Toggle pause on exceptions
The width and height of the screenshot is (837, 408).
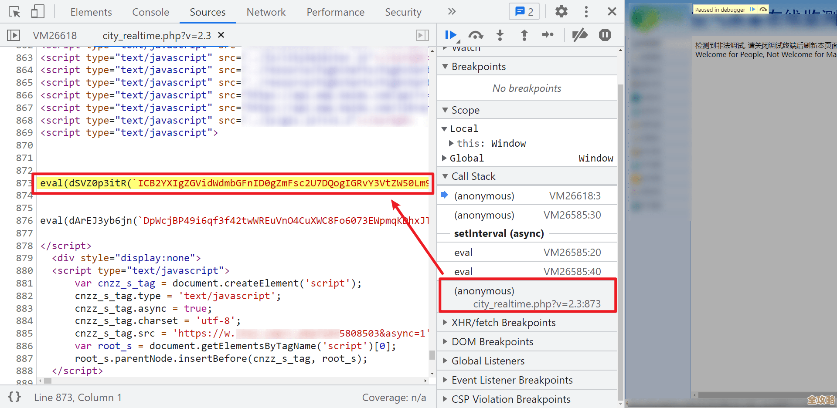pyautogui.click(x=605, y=35)
